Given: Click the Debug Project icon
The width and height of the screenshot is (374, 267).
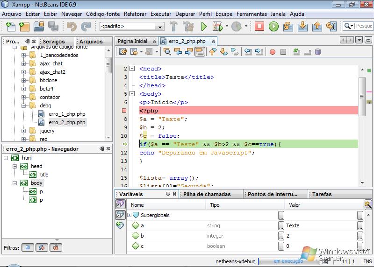Looking at the screenshot, I should [217, 26].
